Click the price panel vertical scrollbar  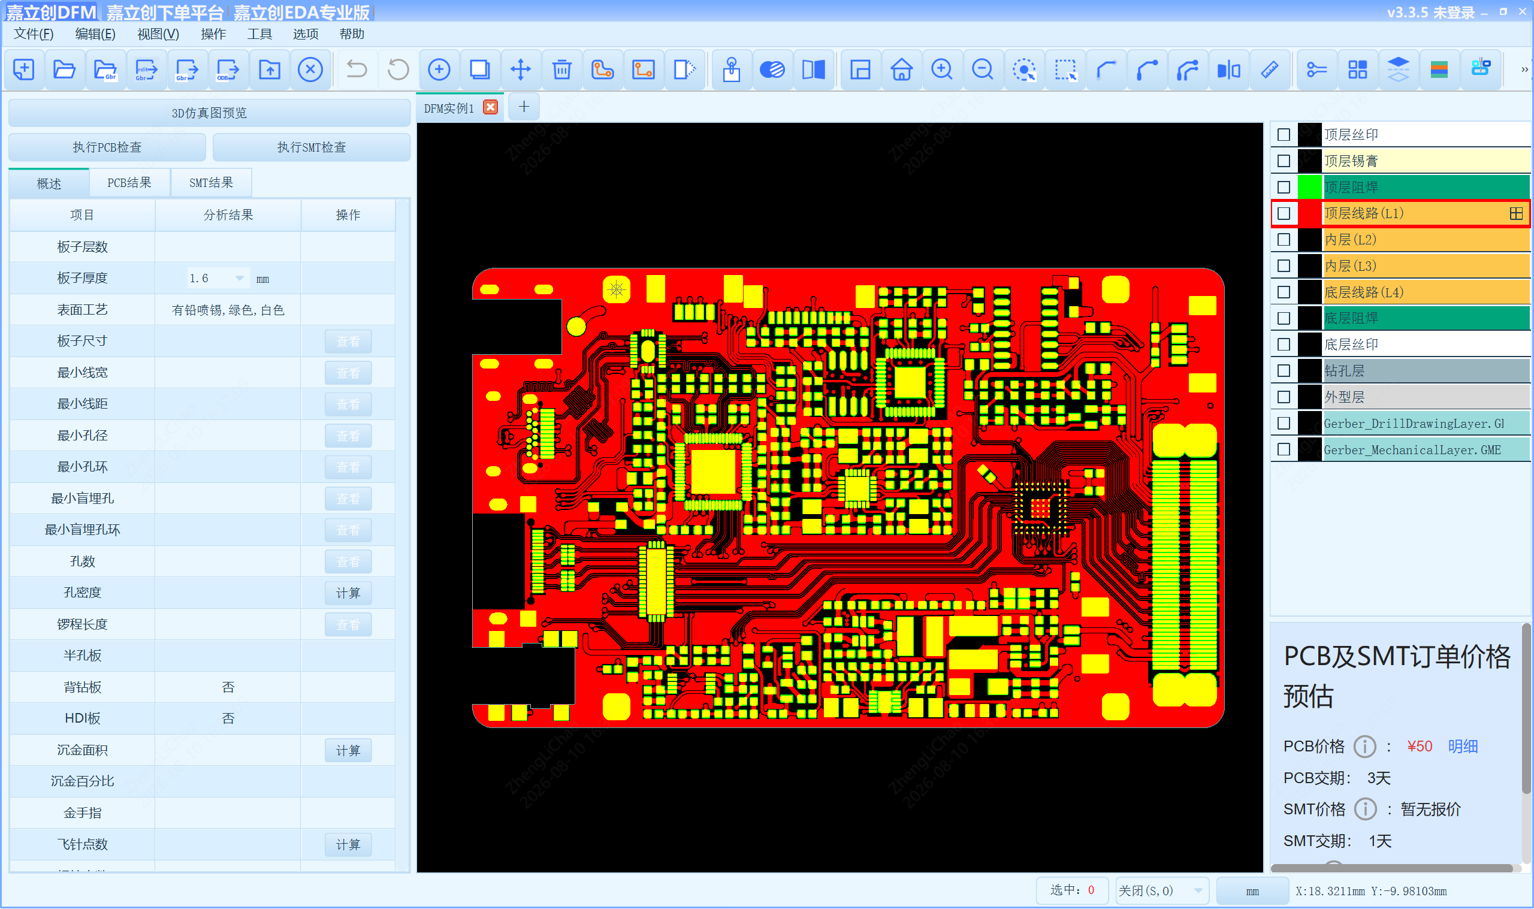point(1527,708)
